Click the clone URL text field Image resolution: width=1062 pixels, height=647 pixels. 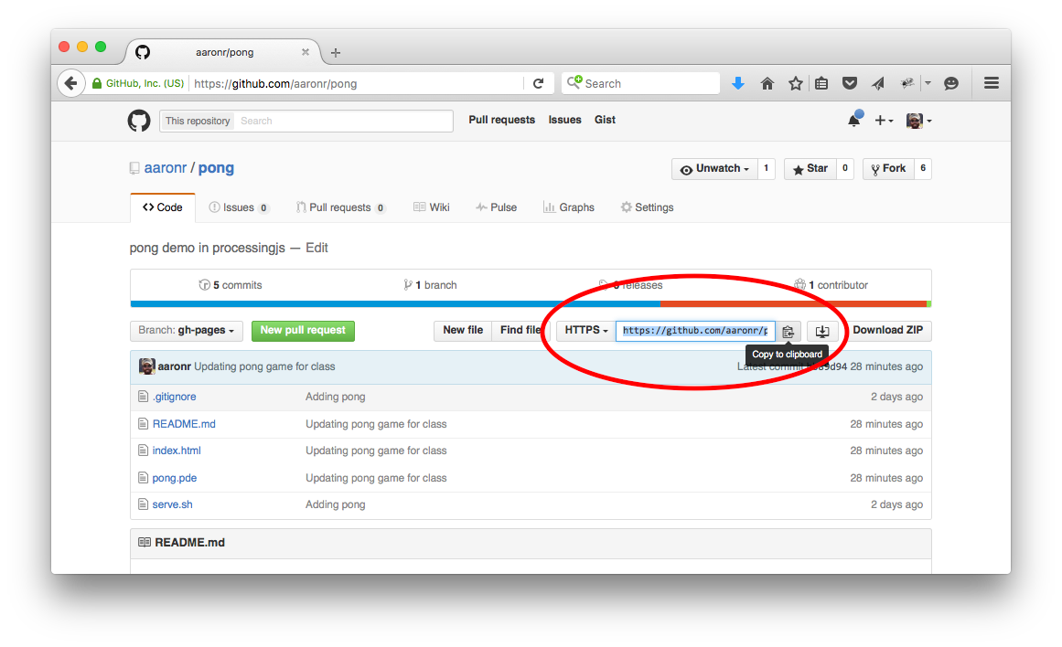(x=695, y=331)
